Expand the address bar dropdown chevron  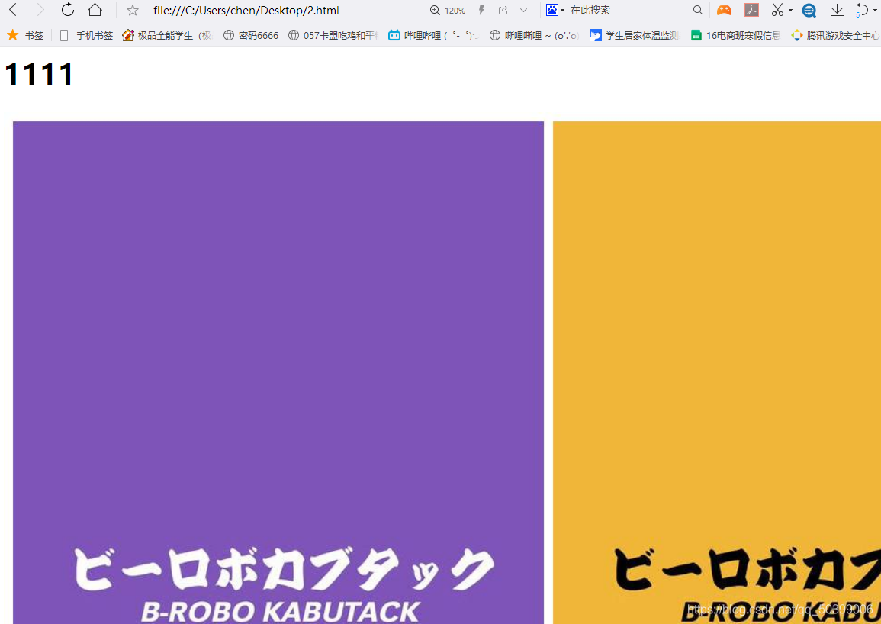(x=524, y=10)
